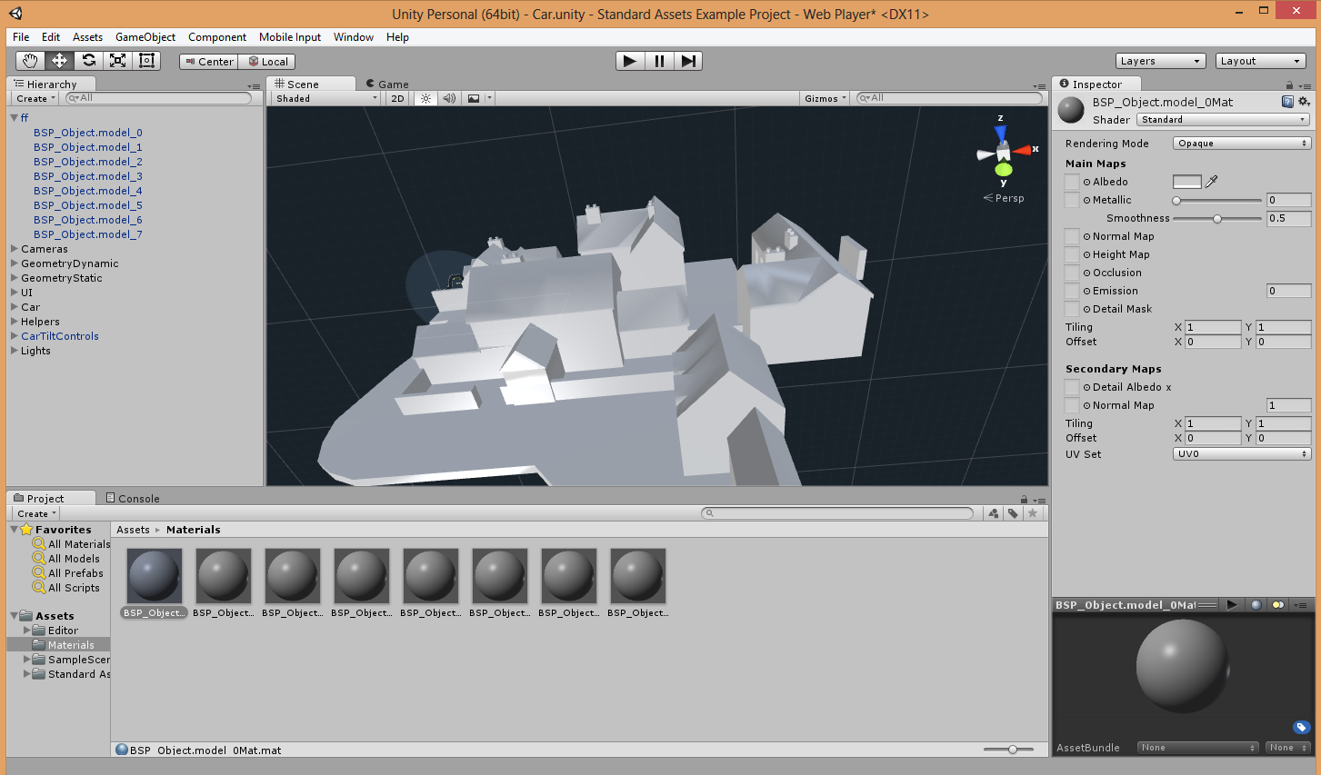Open Shaded draw mode dropdown
The width and height of the screenshot is (1321, 775).
click(325, 98)
